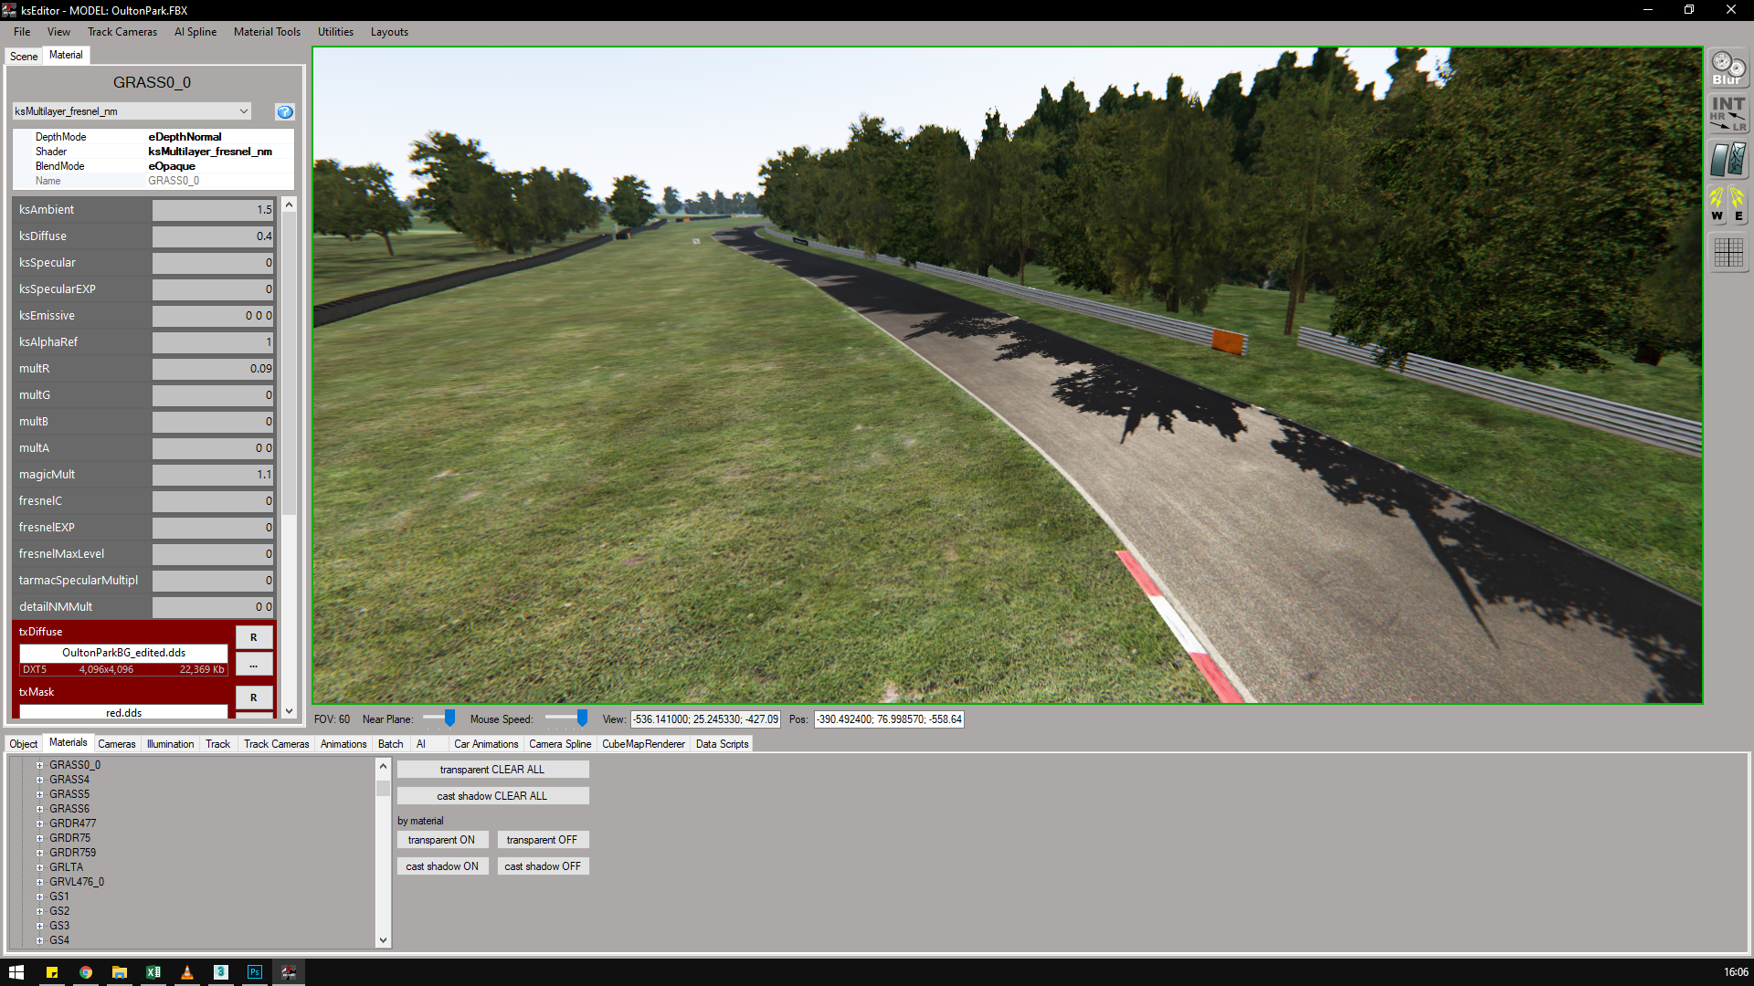This screenshot has height=986, width=1754.
Task: Toggle the Blur wheels button
Action: [x=1728, y=68]
